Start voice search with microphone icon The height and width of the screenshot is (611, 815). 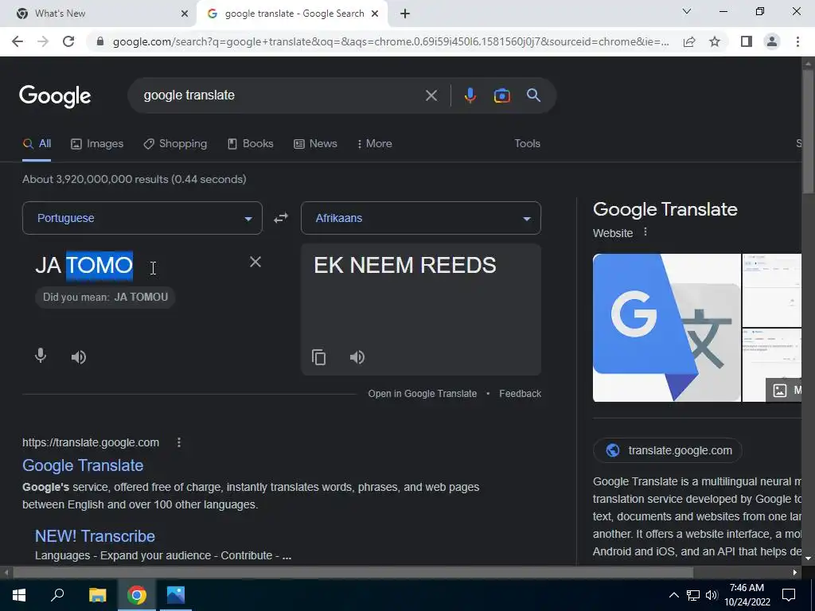coord(470,95)
